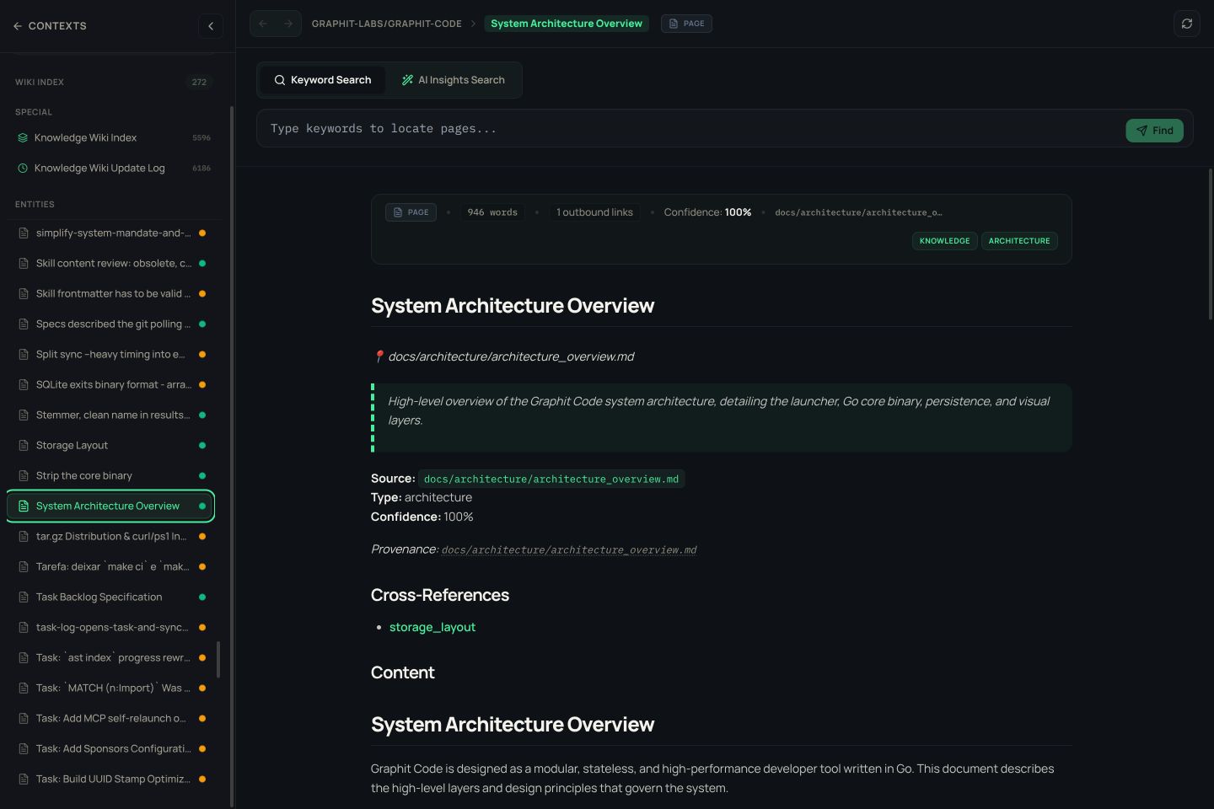Collapse the sidebar with the chevron button
1214x809 pixels.
[x=211, y=26]
